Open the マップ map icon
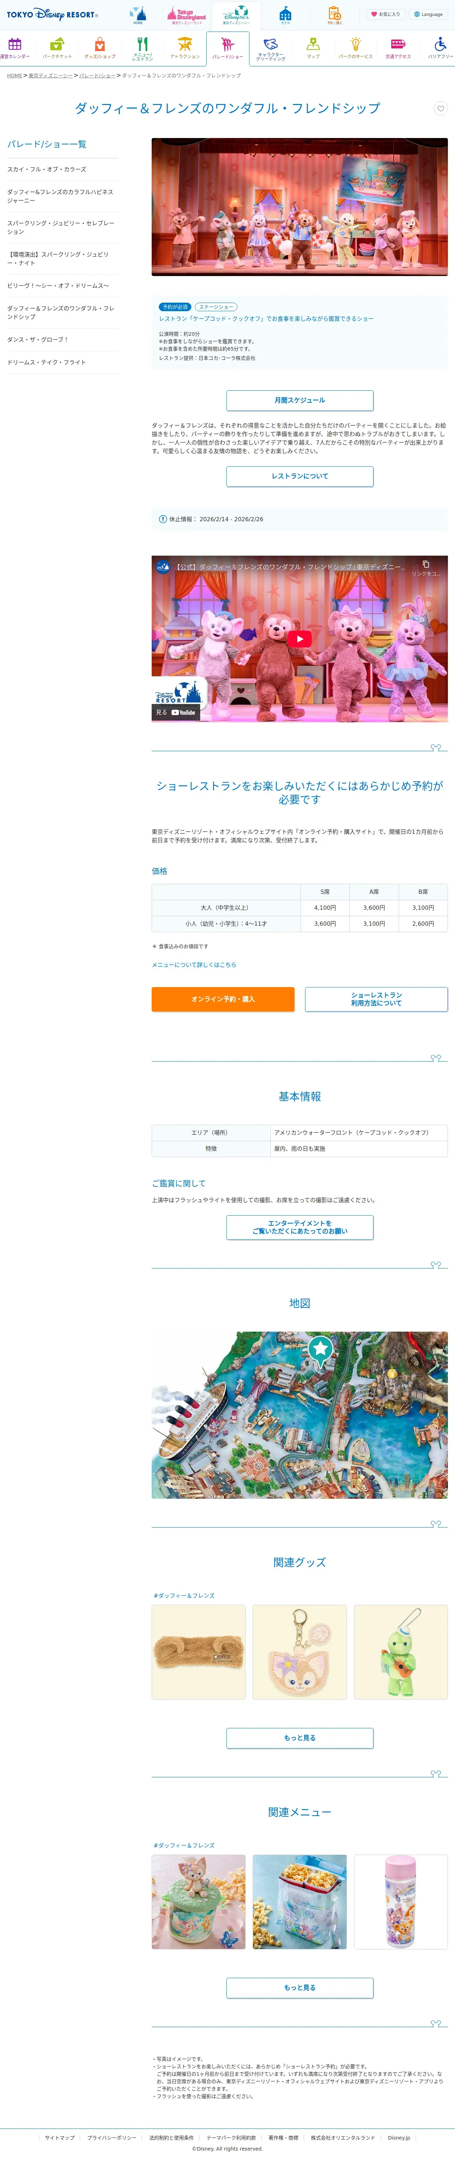Image resolution: width=455 pixels, height=2158 pixels. (x=313, y=48)
